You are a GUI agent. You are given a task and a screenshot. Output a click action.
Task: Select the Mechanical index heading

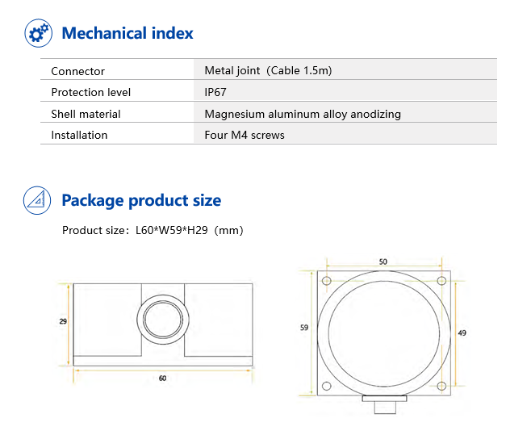[128, 33]
